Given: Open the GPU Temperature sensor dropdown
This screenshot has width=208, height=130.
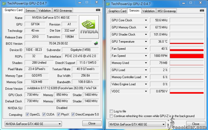Looking at the screenshot, I should click(x=146, y=42).
